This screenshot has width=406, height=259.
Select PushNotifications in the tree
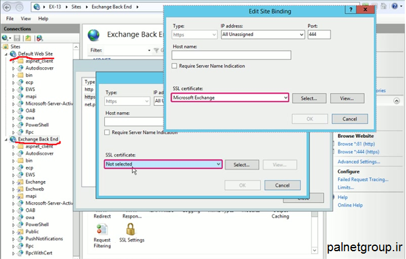(44, 239)
